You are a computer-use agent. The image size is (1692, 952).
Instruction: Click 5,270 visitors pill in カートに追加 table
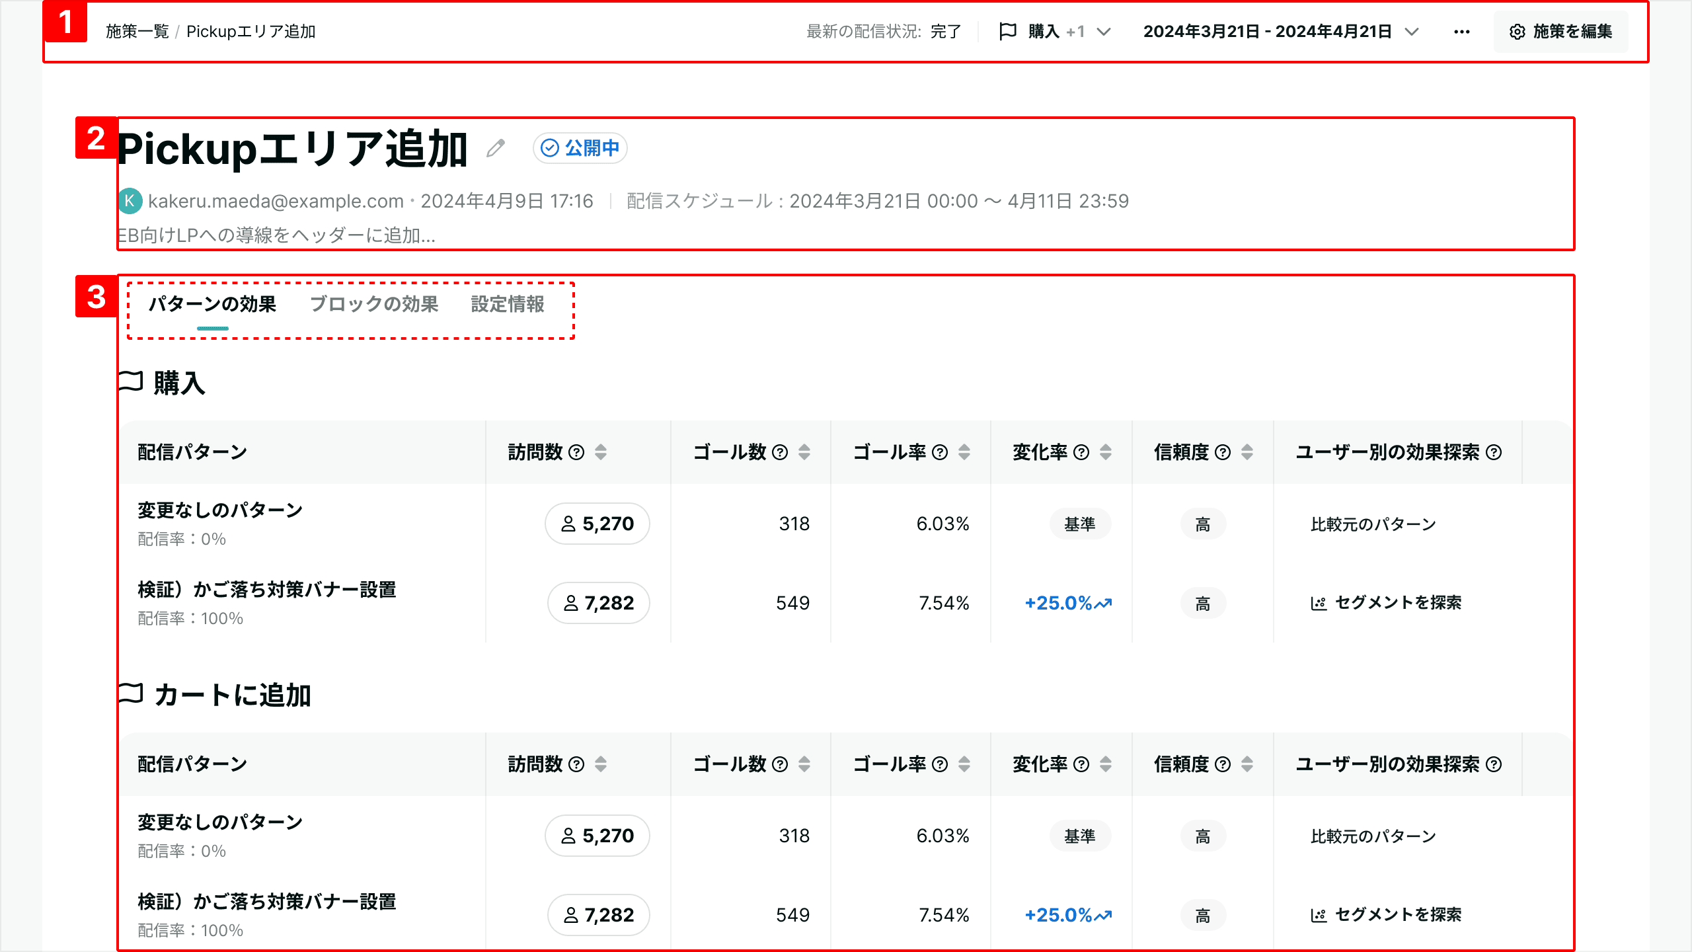pos(597,836)
